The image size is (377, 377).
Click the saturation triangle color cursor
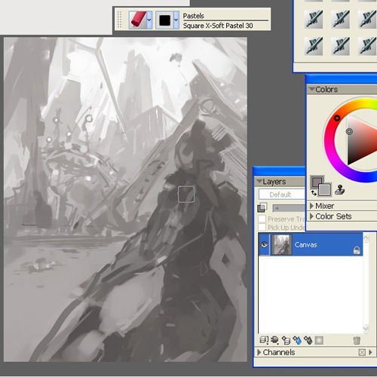349,131
